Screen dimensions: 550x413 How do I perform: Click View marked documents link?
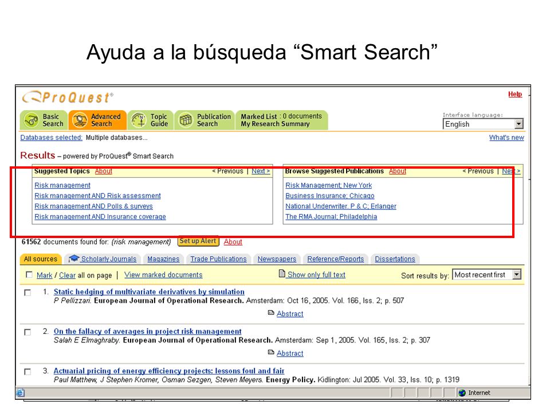click(x=163, y=275)
